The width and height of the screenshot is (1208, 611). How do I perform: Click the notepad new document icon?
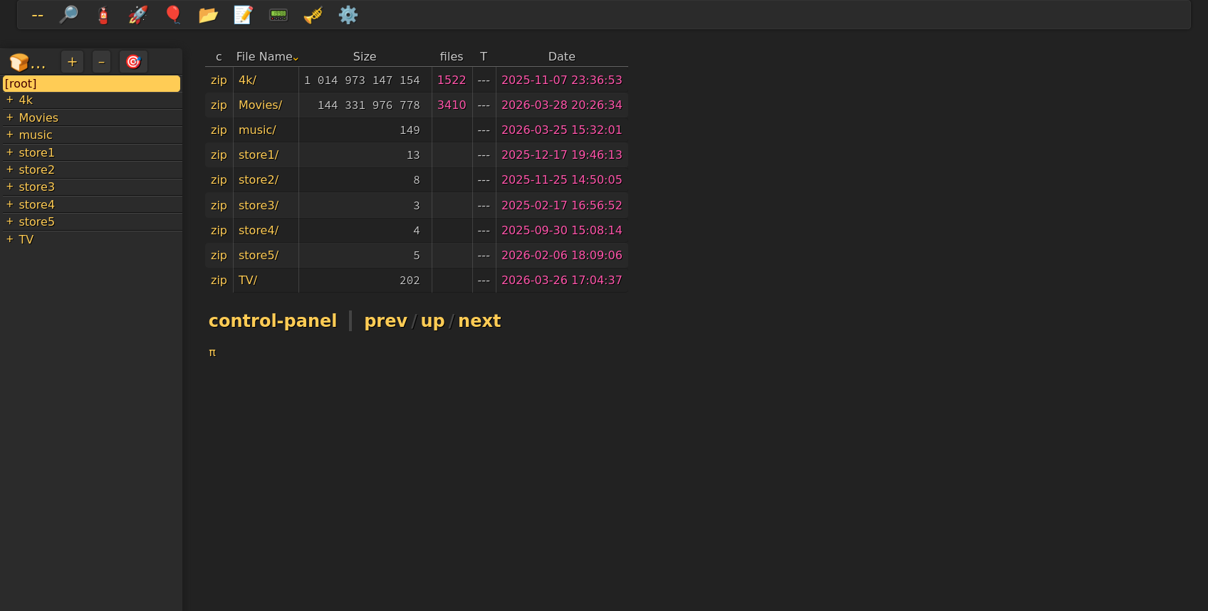243,15
